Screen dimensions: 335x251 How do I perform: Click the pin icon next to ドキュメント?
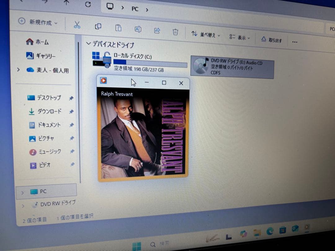coord(72,125)
